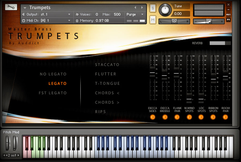Toggle DECCA SIDES mic orange button
This screenshot has width=241, height=162.
(x=153, y=117)
